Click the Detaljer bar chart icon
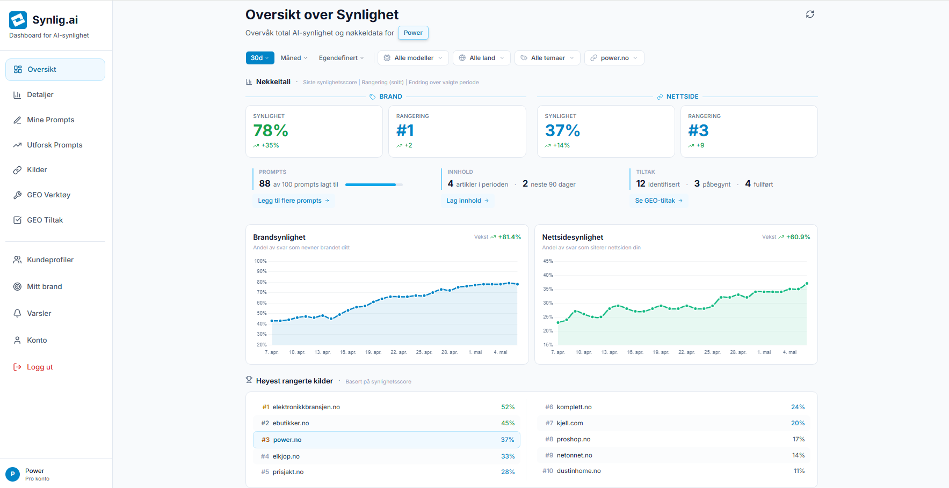Screen dimensions: 949x488 [x=17, y=95]
